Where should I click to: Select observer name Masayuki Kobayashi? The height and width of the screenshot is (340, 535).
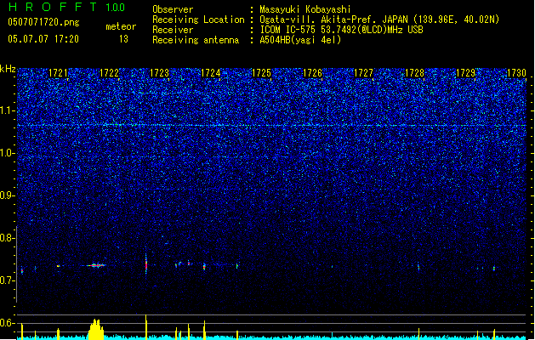[x=305, y=9]
